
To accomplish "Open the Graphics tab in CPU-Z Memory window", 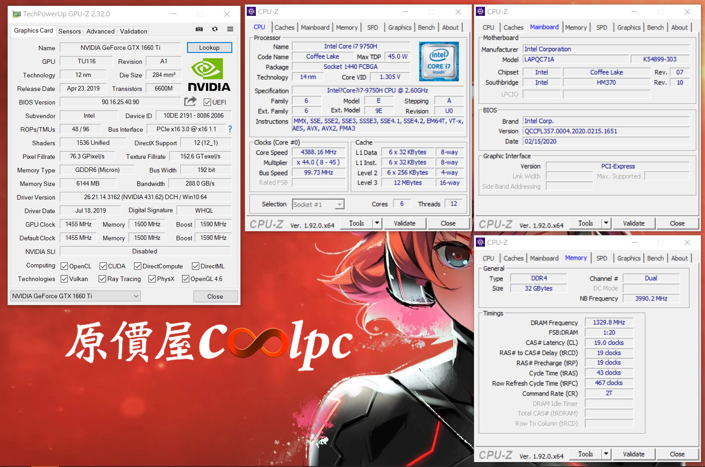I will tap(629, 258).
